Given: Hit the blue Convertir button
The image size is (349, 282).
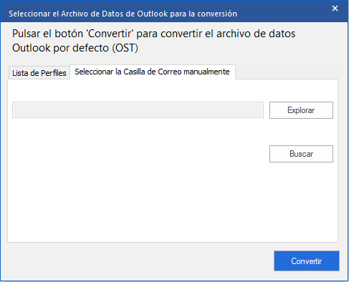Looking at the screenshot, I should [307, 261].
